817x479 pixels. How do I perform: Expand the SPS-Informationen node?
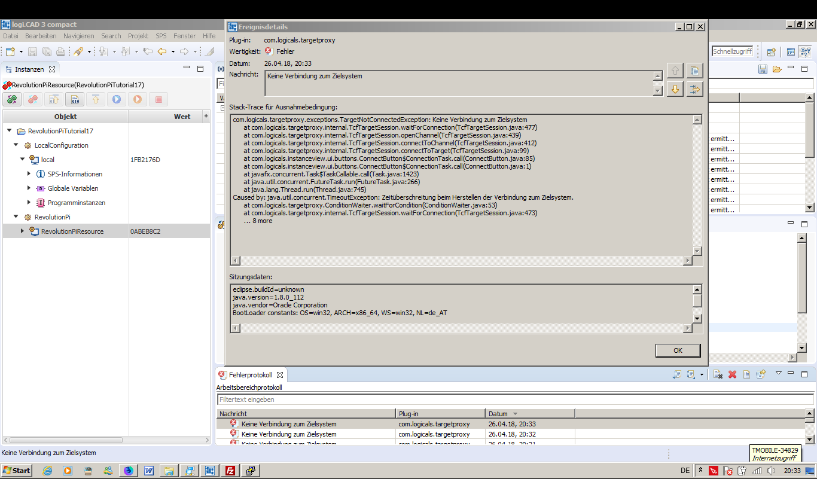point(29,174)
